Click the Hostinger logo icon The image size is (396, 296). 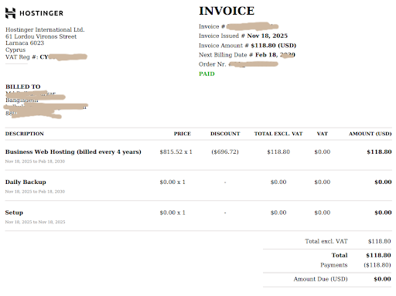coord(10,13)
